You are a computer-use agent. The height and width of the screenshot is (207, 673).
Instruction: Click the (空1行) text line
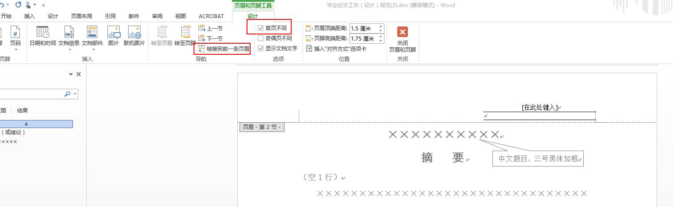click(x=321, y=177)
